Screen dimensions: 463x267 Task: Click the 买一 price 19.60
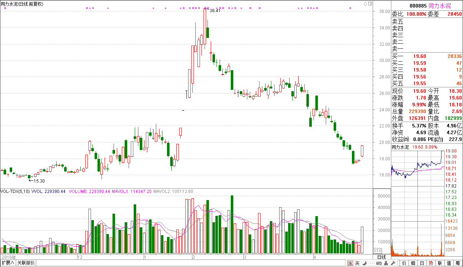(x=419, y=56)
